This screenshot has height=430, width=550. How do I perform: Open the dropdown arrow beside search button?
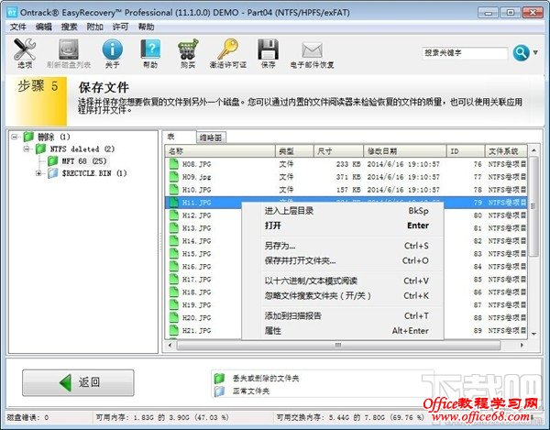point(535,52)
